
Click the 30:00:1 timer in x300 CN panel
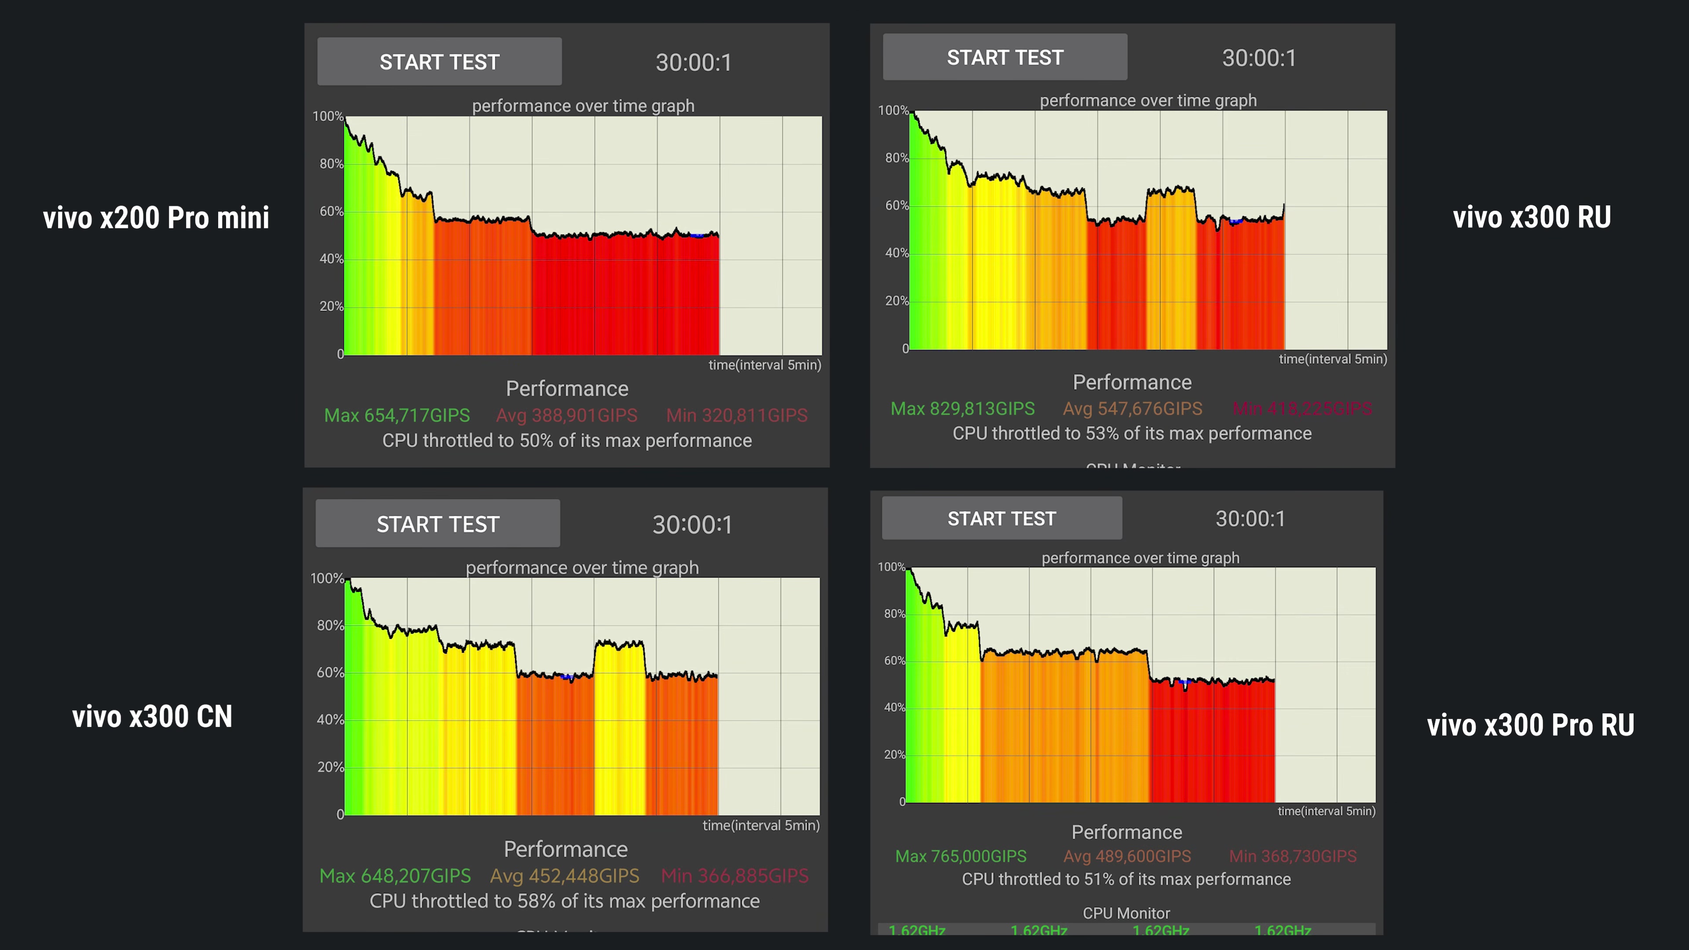point(692,525)
